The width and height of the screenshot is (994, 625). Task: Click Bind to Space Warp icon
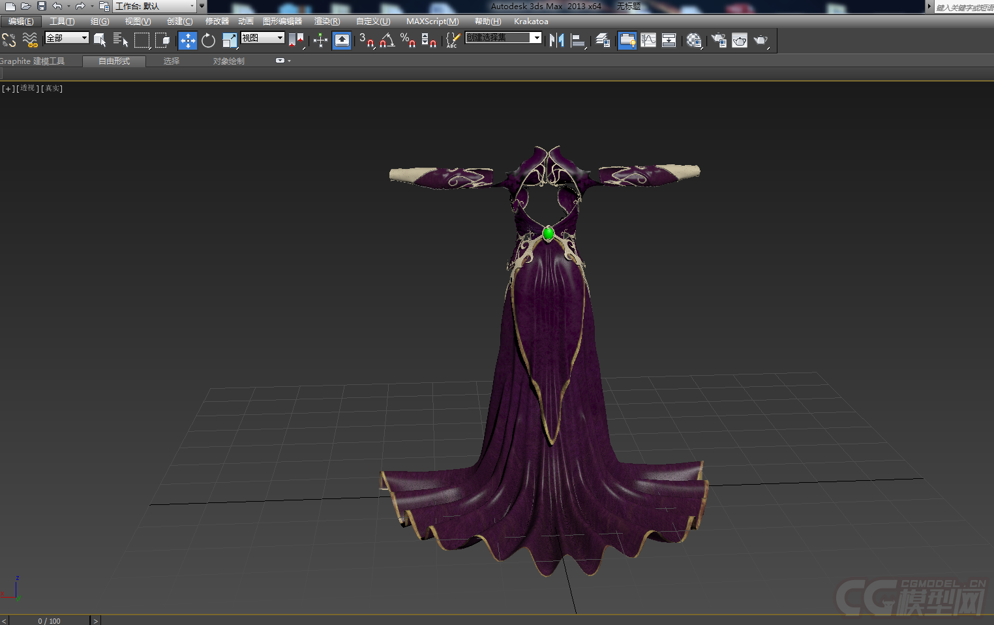[30, 40]
